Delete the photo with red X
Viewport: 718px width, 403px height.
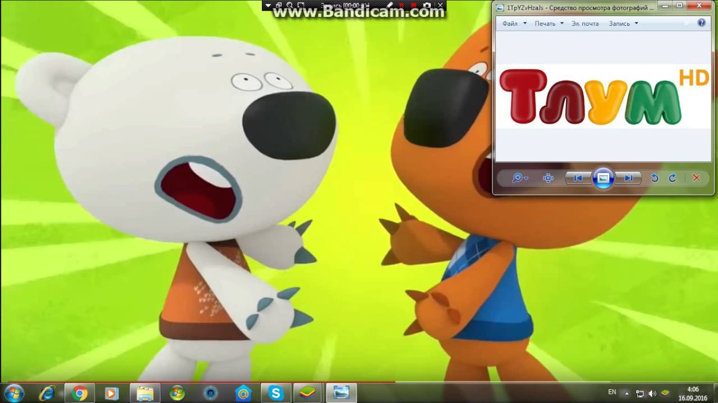point(696,178)
